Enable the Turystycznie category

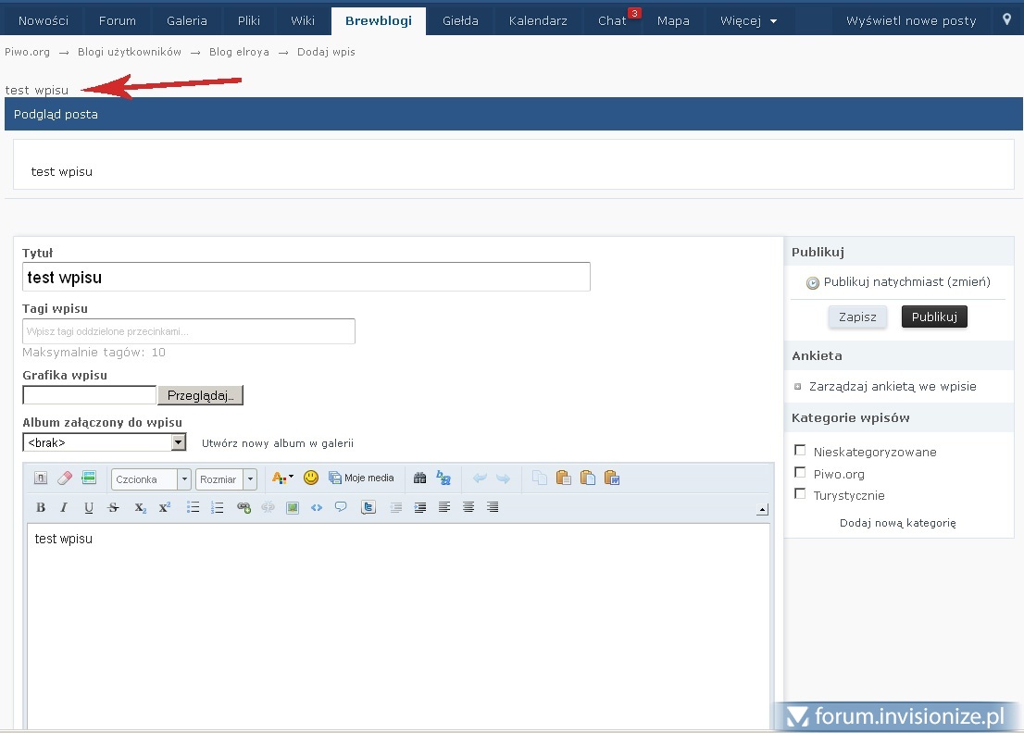pos(801,494)
